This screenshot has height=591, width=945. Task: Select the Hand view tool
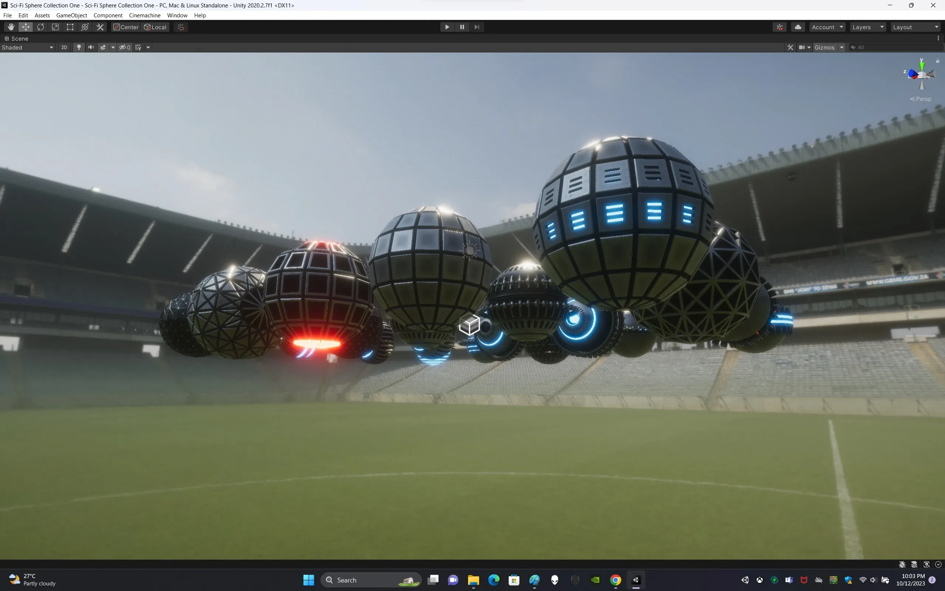click(11, 27)
